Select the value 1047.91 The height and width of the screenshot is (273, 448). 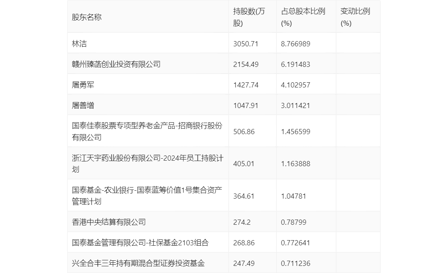pos(246,106)
